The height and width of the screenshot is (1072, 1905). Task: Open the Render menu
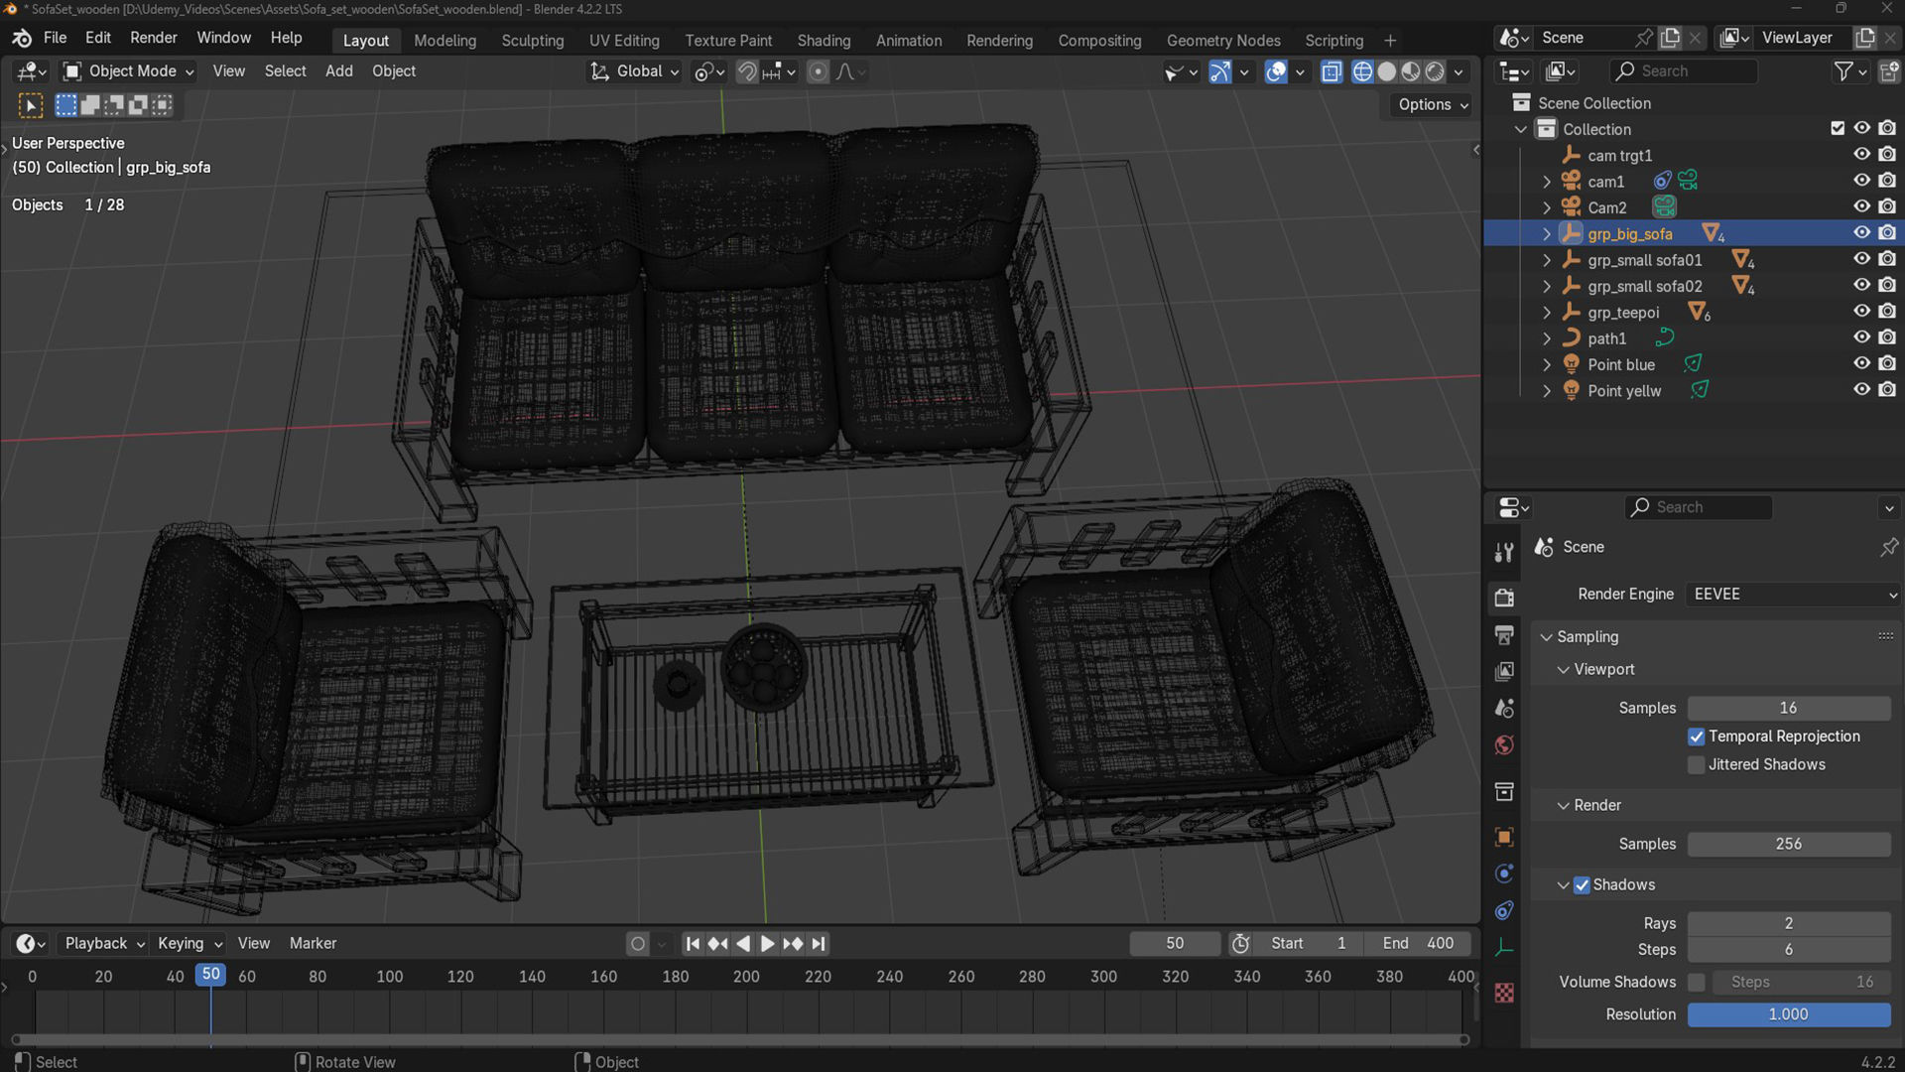pyautogui.click(x=153, y=38)
